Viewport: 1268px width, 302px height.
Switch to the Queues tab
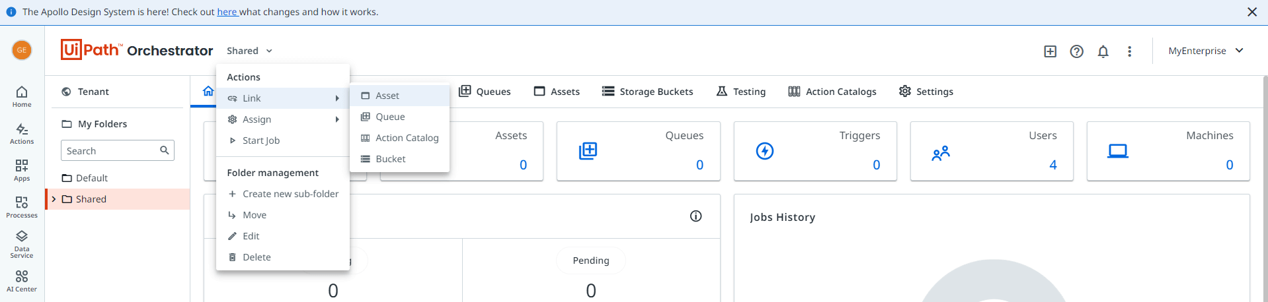tap(485, 92)
